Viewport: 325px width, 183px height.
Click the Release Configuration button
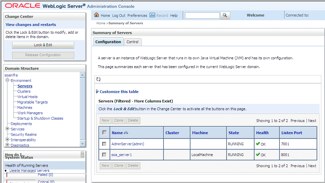tap(43, 55)
